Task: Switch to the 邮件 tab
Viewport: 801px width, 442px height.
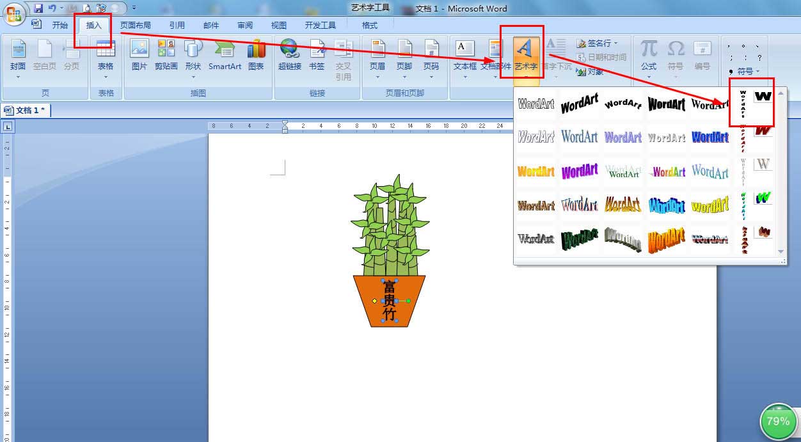Action: coord(211,26)
